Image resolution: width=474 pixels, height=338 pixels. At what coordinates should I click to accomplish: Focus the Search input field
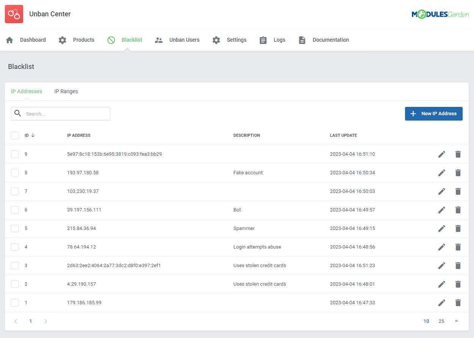pos(66,114)
